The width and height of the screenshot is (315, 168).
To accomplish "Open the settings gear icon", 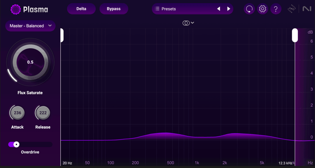I will (x=262, y=9).
